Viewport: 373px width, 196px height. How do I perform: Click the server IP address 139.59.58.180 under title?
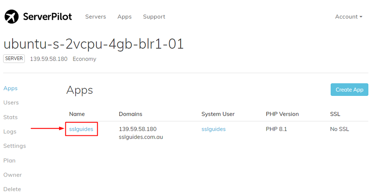point(49,59)
